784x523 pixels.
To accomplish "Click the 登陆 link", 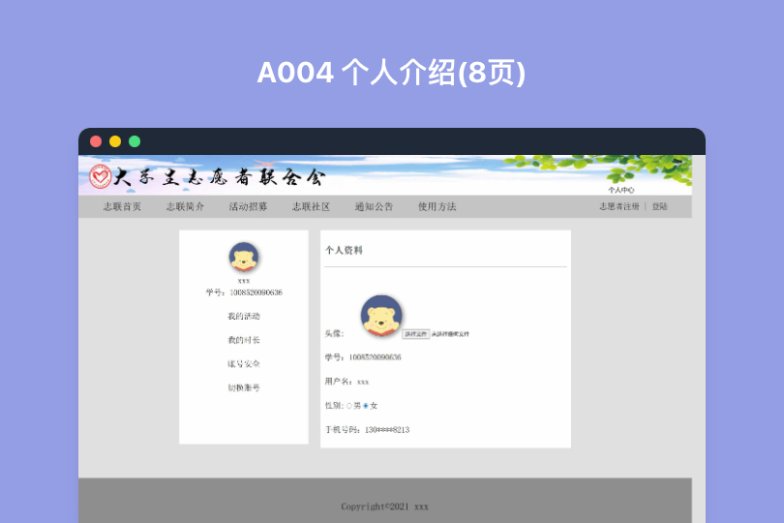I will pos(659,207).
